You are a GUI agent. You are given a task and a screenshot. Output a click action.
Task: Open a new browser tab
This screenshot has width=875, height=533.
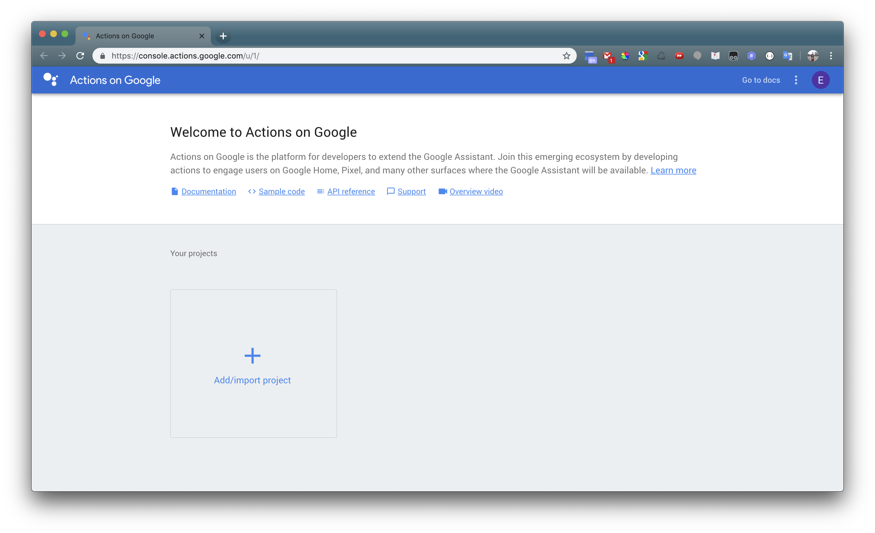click(x=223, y=36)
